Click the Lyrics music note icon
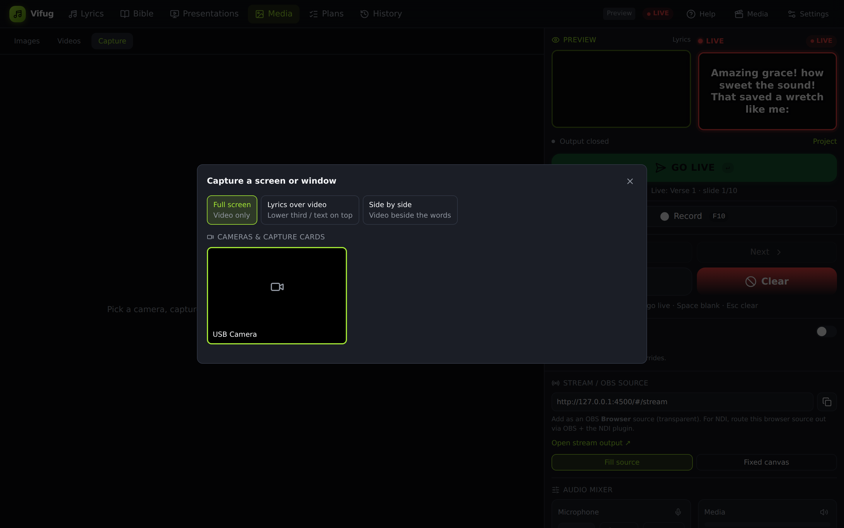 [73, 13]
